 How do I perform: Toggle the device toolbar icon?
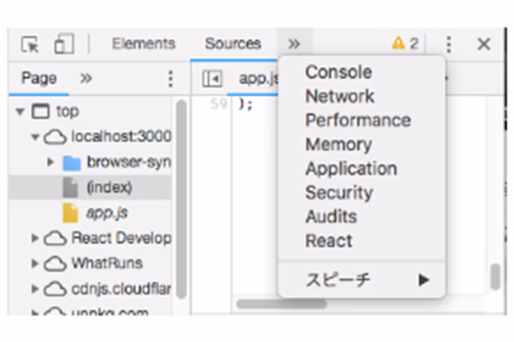tap(63, 44)
